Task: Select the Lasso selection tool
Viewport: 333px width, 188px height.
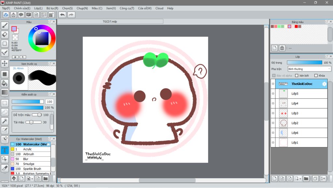Action: [x=5, y=112]
